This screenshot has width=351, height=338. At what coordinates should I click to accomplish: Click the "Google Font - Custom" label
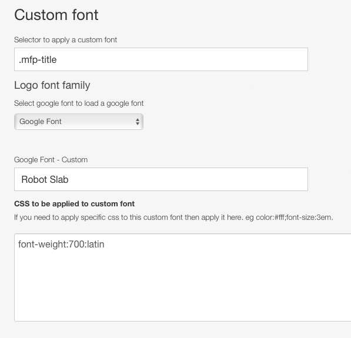[x=51, y=160]
